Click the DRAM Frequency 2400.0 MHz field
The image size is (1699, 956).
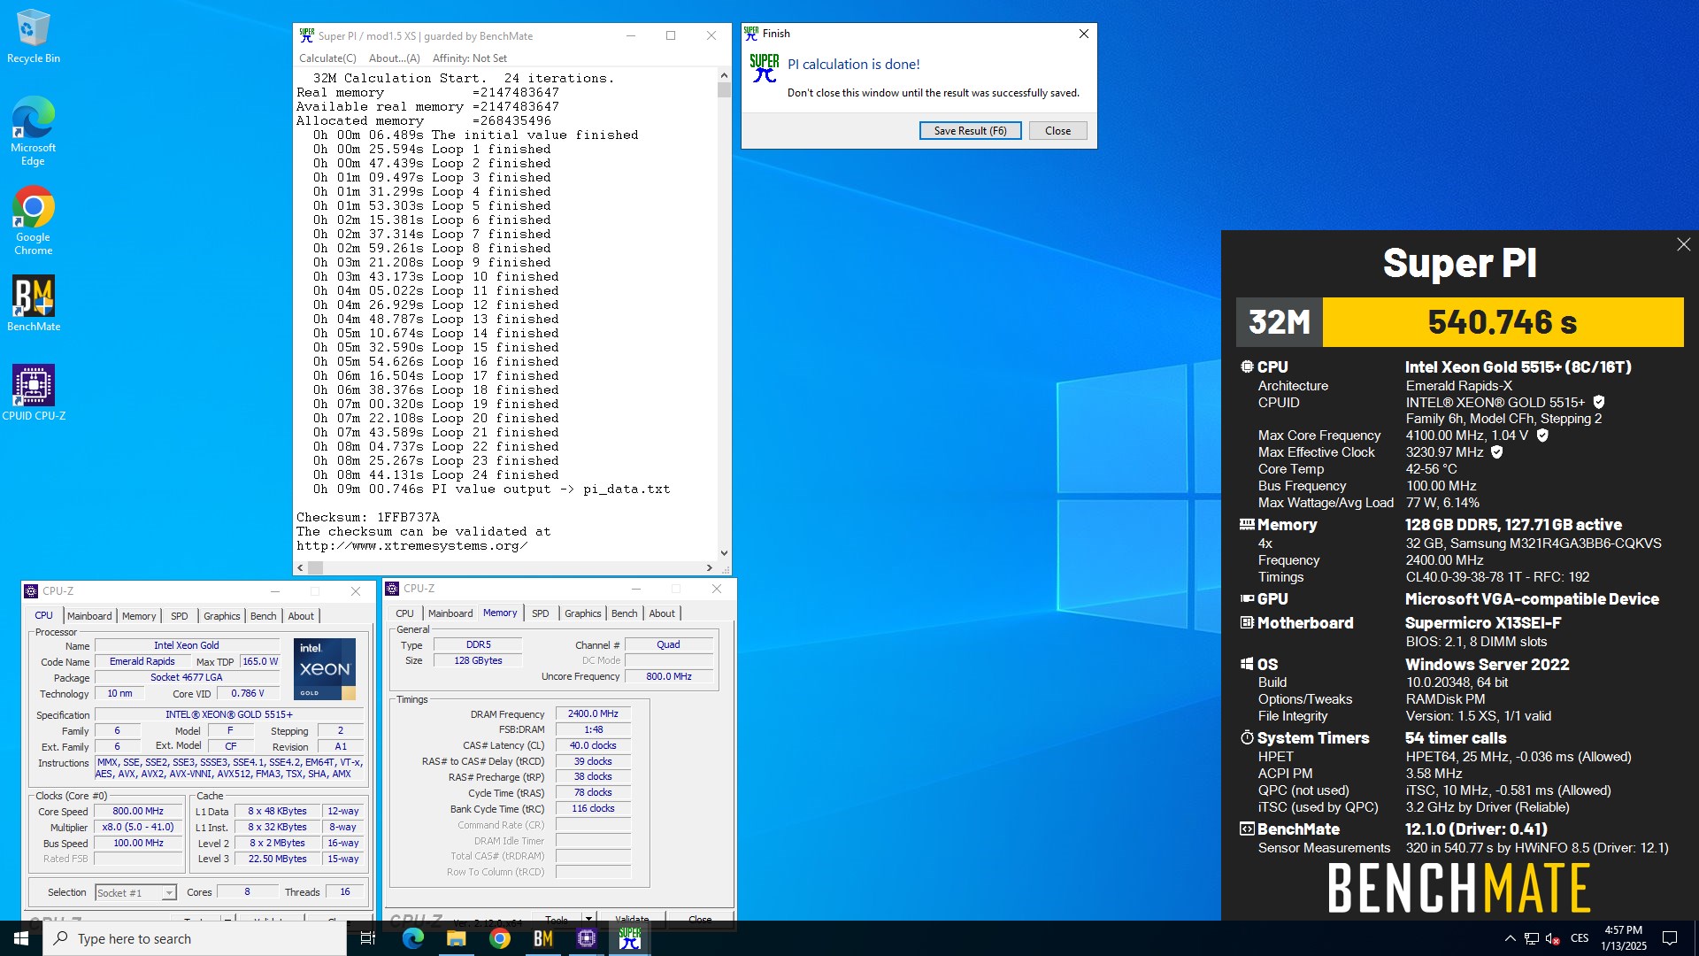tap(593, 713)
